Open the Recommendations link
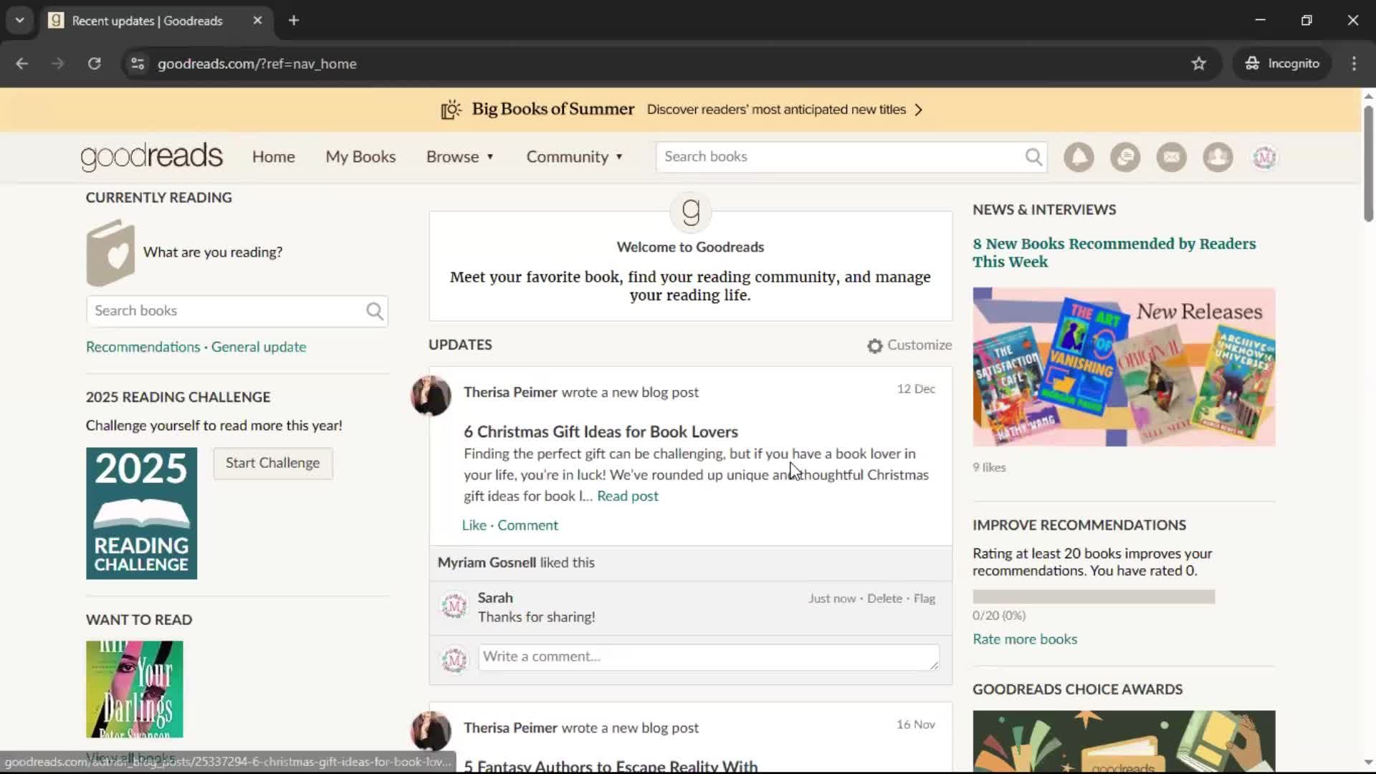Image resolution: width=1376 pixels, height=774 pixels. pyautogui.click(x=143, y=347)
